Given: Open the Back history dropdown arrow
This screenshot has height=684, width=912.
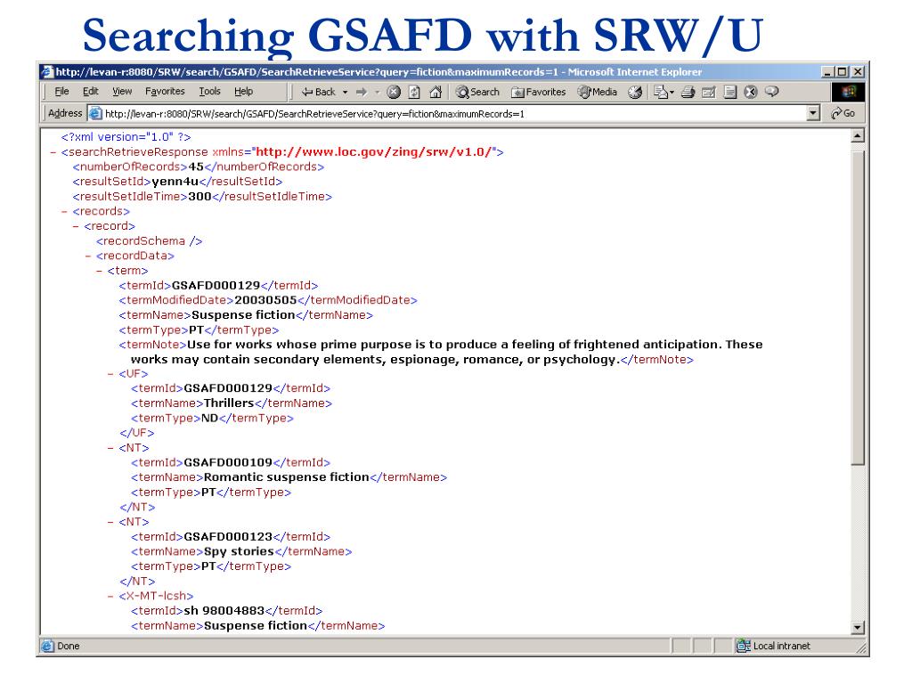Looking at the screenshot, I should point(345,92).
